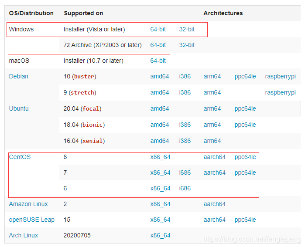Open the CentOS distribution link

[x=20, y=157]
